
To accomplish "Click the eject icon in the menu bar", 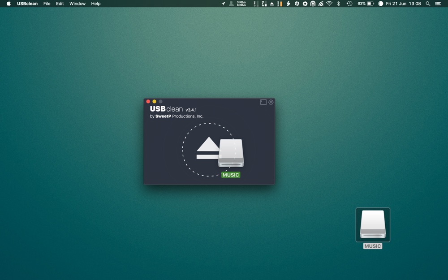I will tap(271, 4).
